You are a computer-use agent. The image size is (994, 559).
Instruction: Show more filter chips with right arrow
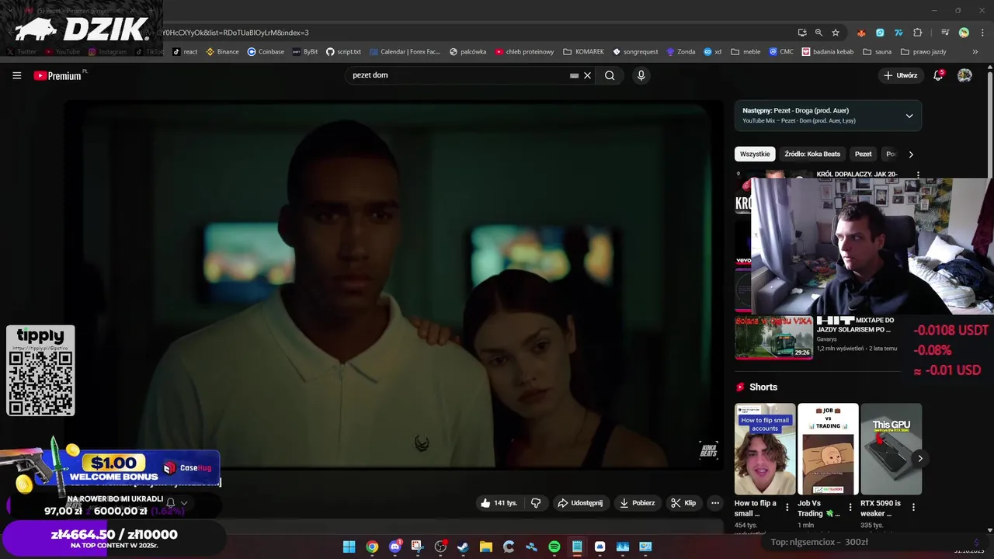(911, 154)
